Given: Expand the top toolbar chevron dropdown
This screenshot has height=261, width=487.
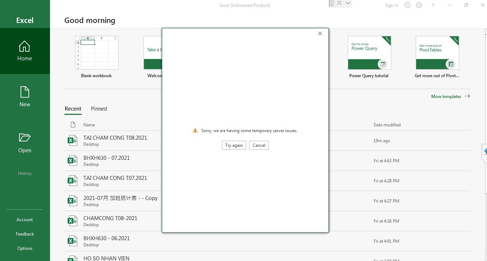Looking at the screenshot, I should [x=348, y=3].
